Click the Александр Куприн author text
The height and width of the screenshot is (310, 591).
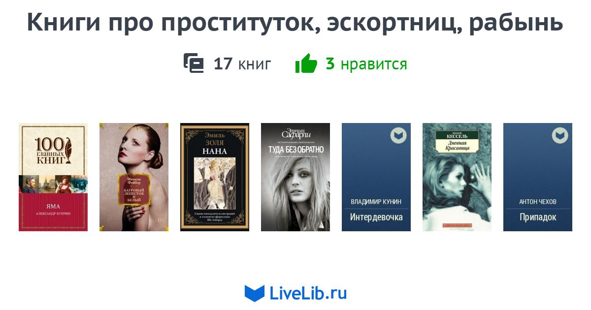pos(53,214)
